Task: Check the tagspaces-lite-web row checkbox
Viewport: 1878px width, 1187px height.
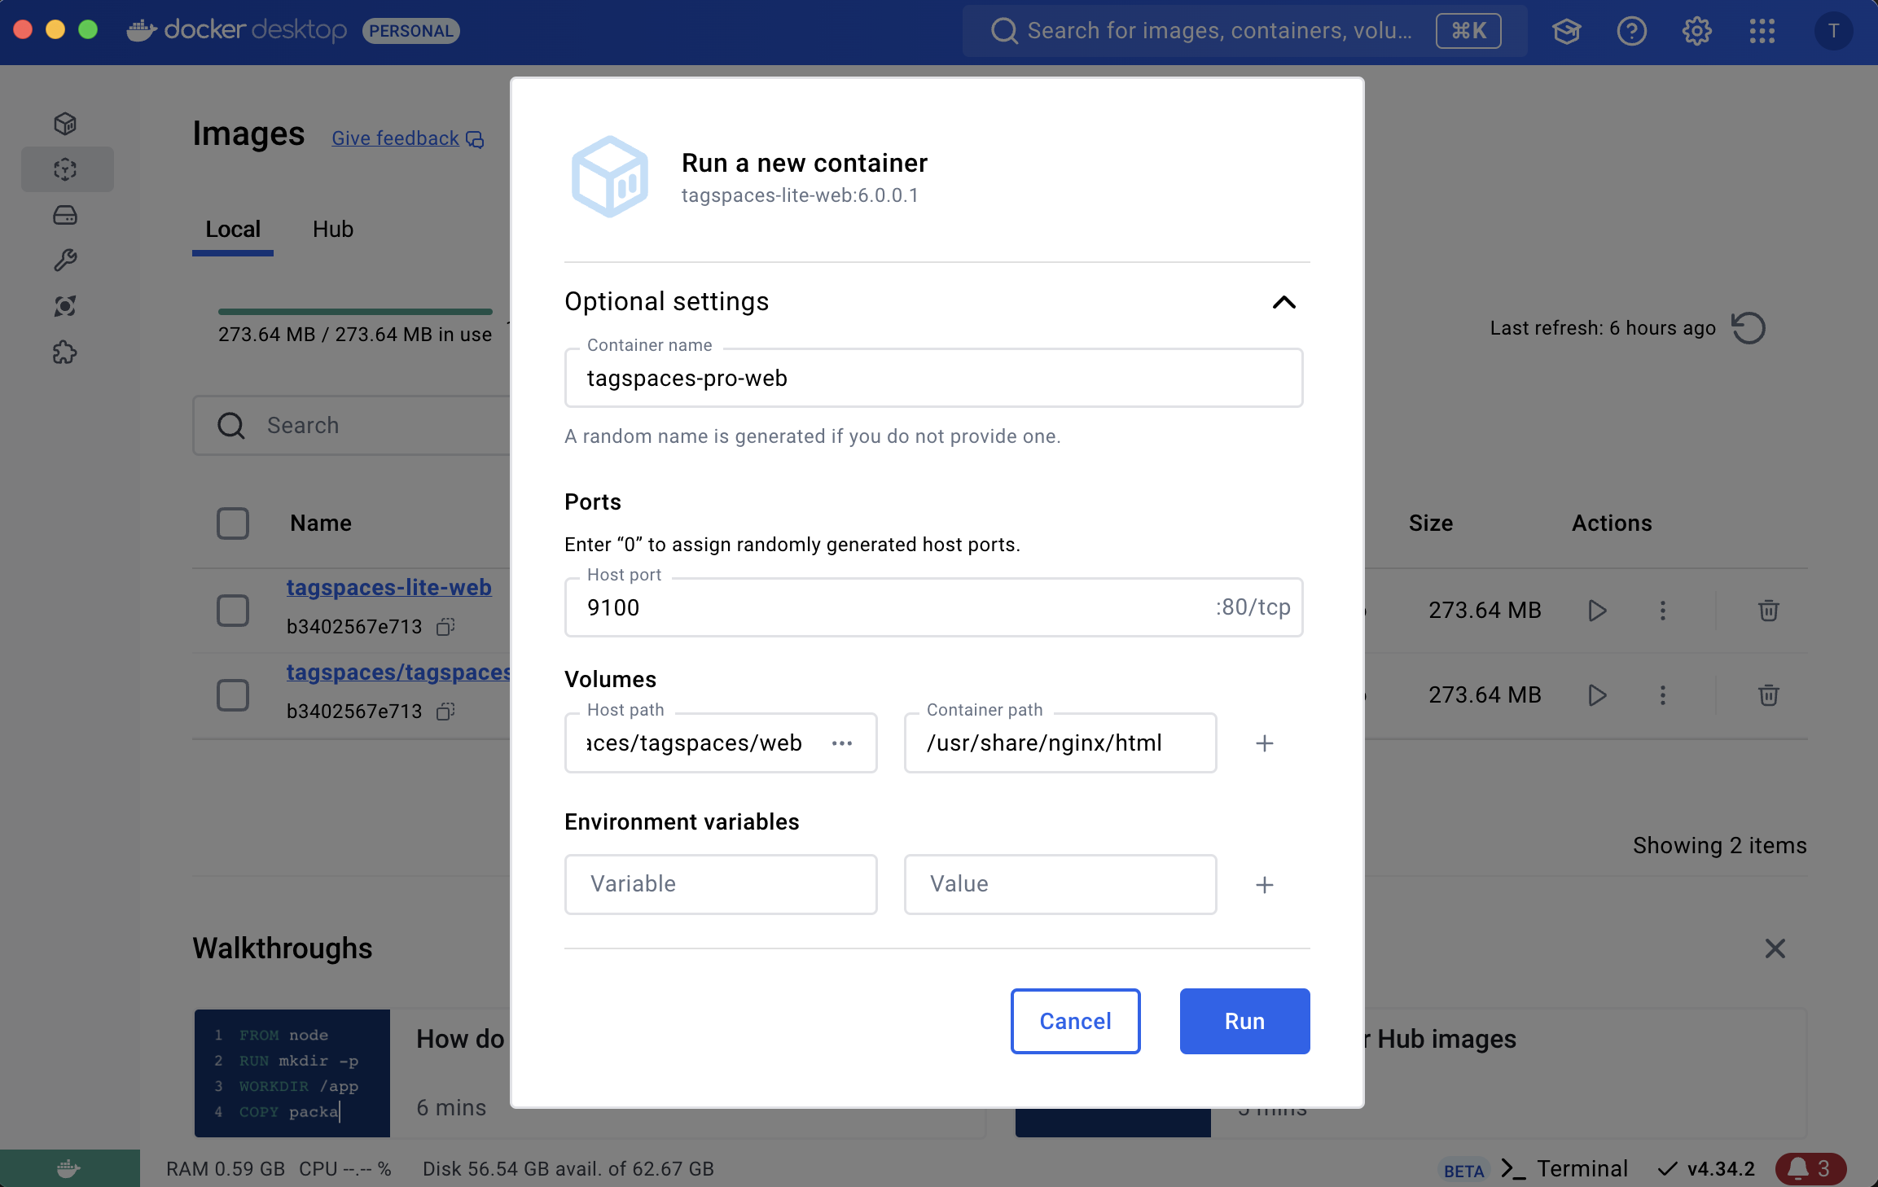Action: click(233, 611)
